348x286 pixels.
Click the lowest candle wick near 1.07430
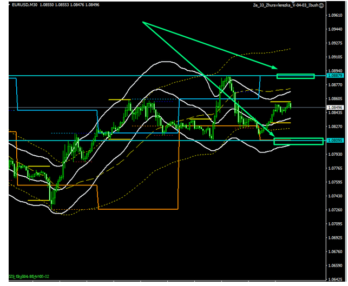tap(52, 204)
